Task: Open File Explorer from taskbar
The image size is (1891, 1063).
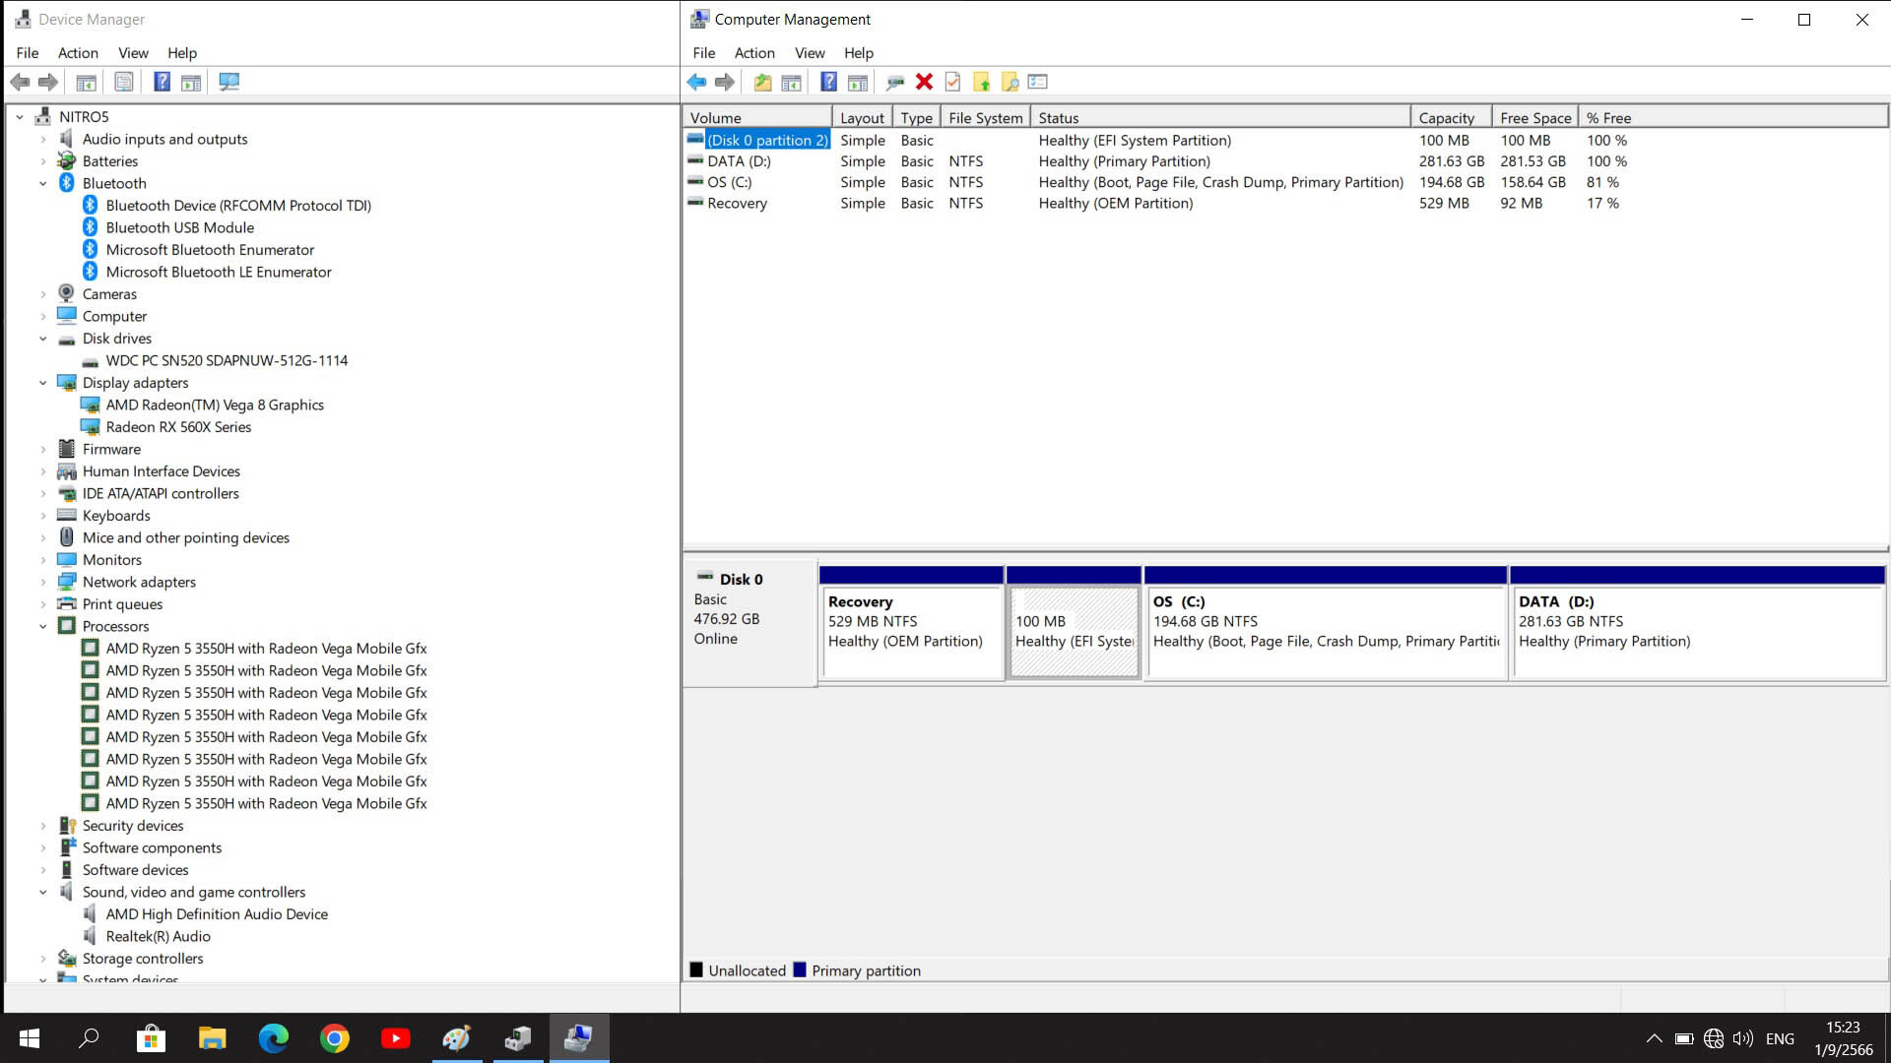Action: (212, 1037)
